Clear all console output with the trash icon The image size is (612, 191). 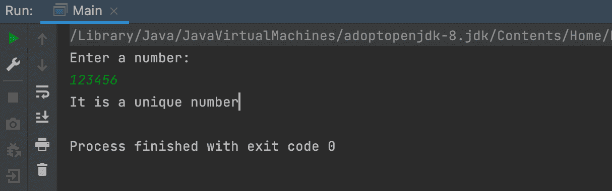43,169
